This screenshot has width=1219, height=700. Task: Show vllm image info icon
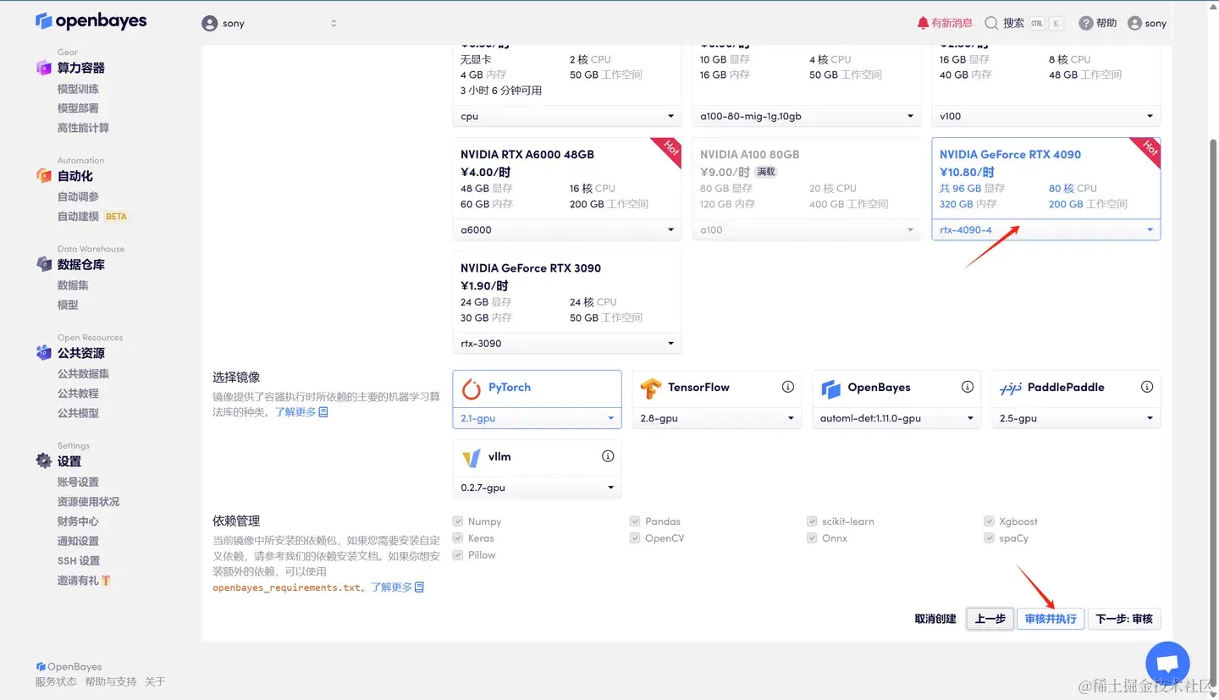tap(608, 456)
